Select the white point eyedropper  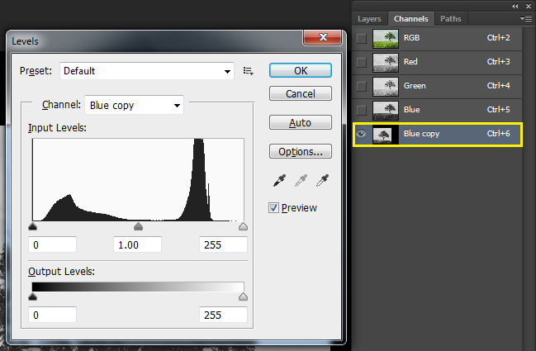[323, 180]
